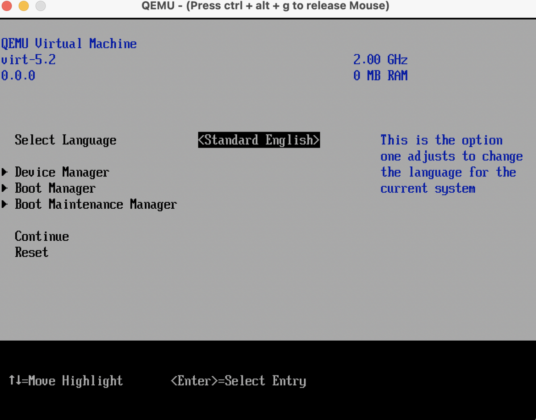Select Reset to restart the machine
This screenshot has width=536, height=420.
pyautogui.click(x=31, y=252)
